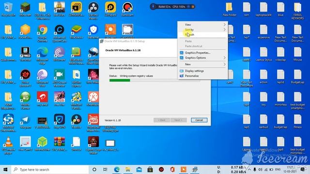Select the Telegram desktop shortcut

coord(25,121)
